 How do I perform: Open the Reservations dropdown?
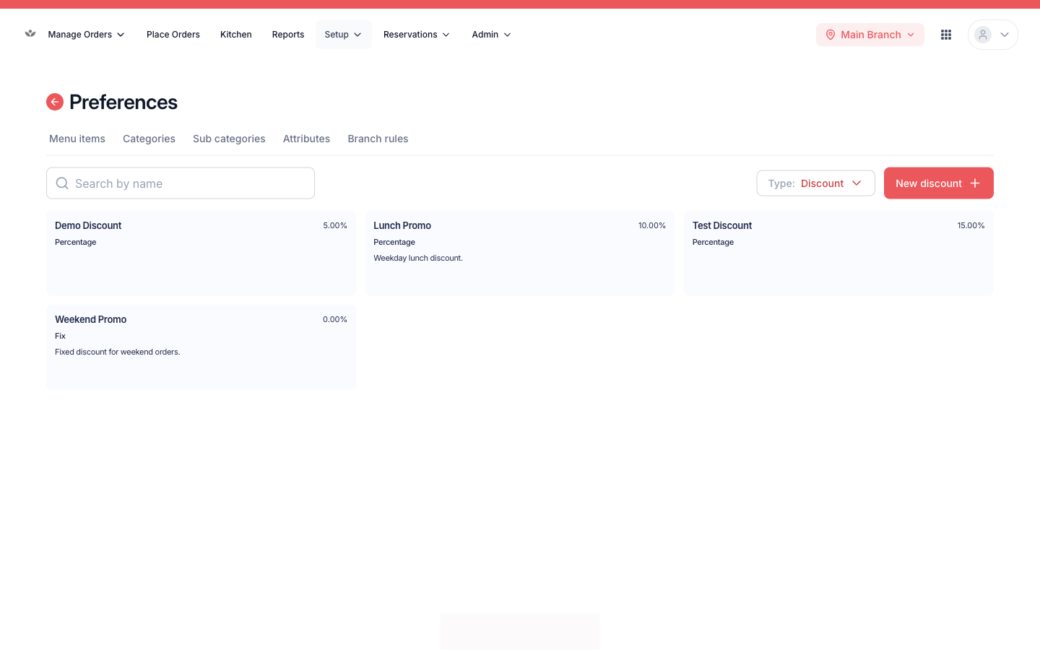417,35
